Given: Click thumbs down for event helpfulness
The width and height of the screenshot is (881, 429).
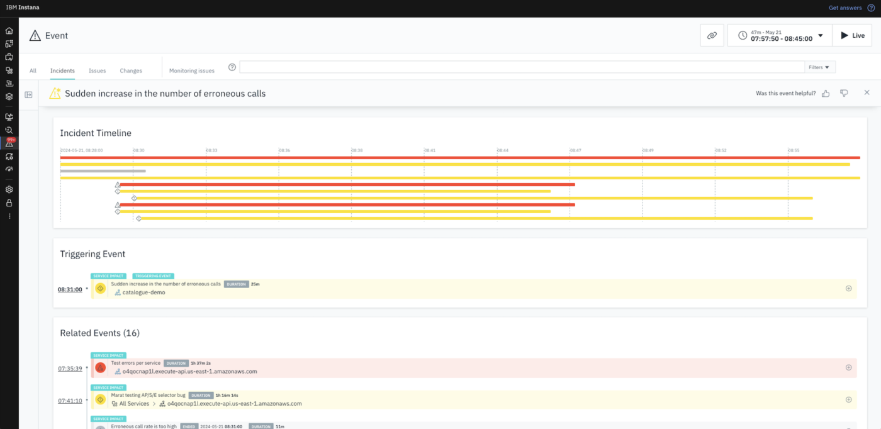Looking at the screenshot, I should (844, 93).
